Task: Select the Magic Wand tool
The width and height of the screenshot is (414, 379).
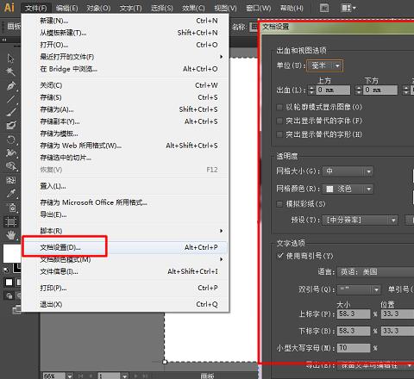Action: (x=10, y=71)
